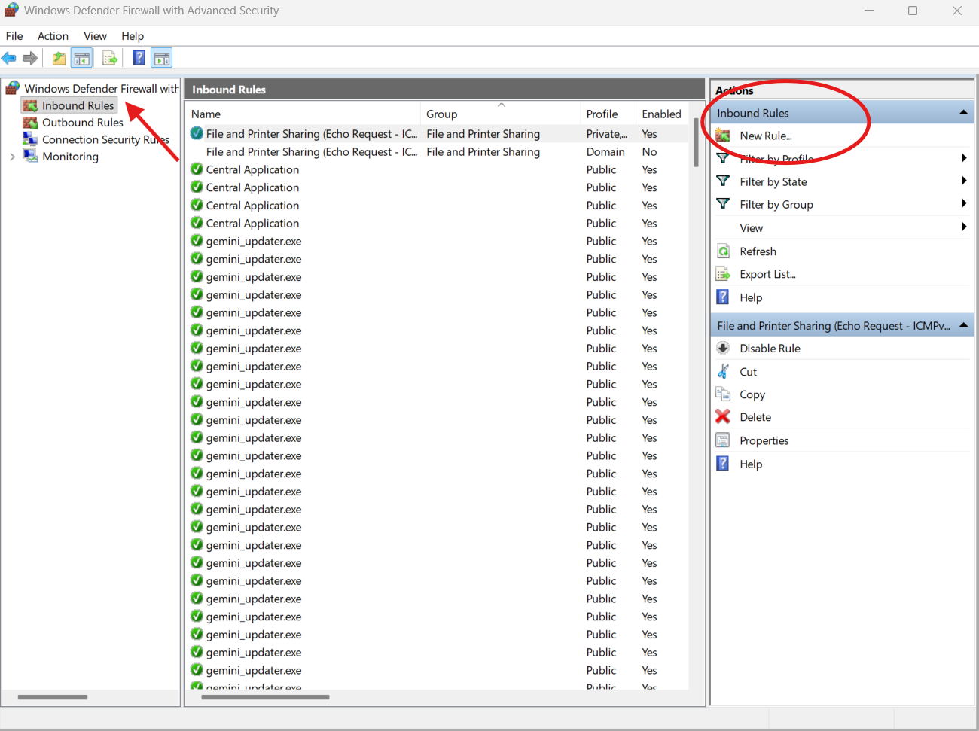Image resolution: width=979 pixels, height=731 pixels.
Task: Click the Export List toolbar icon
Action: point(110,58)
